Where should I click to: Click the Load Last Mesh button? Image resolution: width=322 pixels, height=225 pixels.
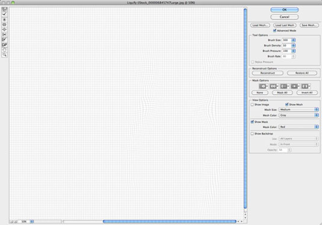tap(285, 25)
